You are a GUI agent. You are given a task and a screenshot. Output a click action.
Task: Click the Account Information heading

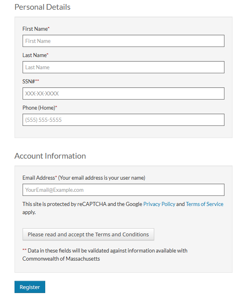(x=50, y=156)
